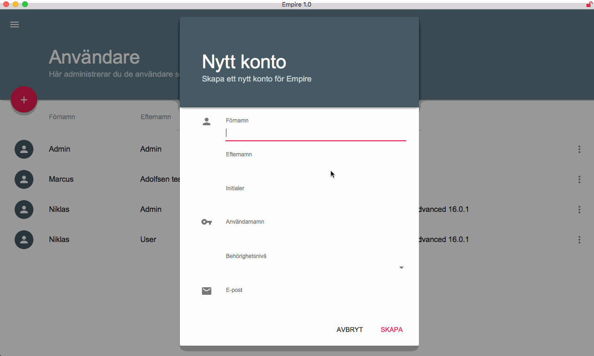Open the more options menu for Niklas User
Screen dimensions: 594x356
point(579,240)
